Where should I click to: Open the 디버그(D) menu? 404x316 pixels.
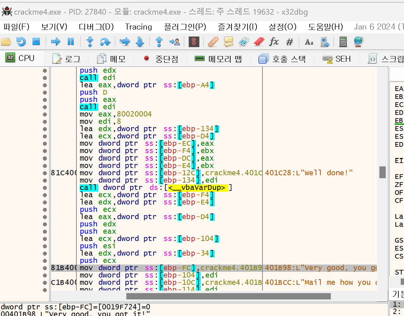[96, 27]
